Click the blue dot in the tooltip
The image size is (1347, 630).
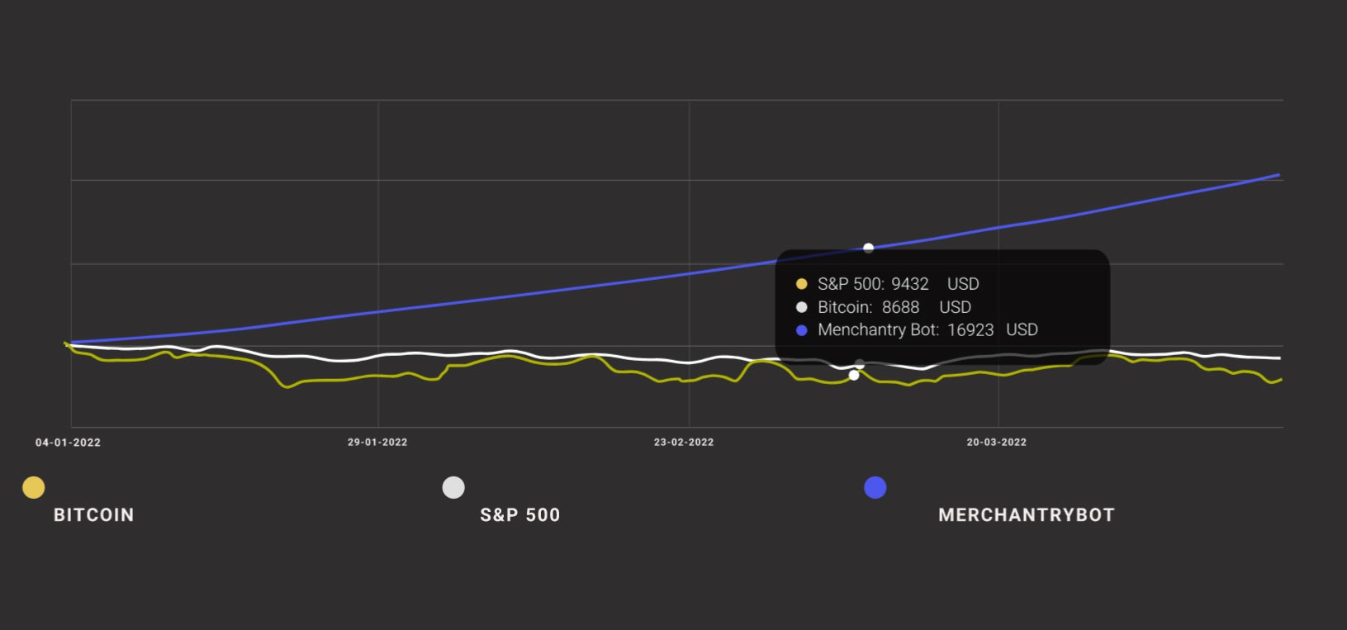click(801, 330)
